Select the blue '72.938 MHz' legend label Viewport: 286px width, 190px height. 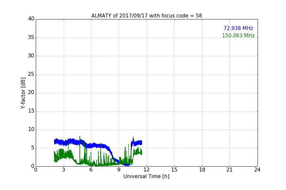[x=238, y=28]
